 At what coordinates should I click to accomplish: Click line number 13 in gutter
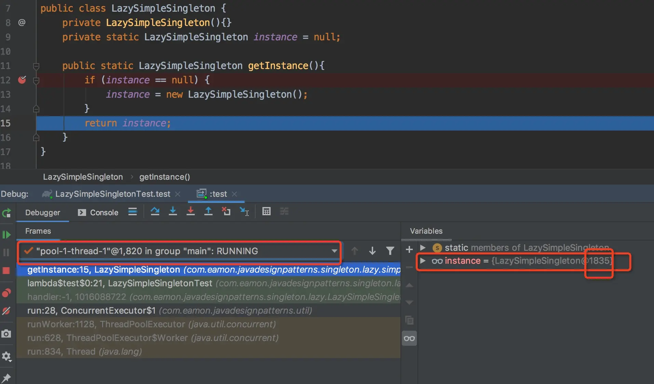(6, 94)
